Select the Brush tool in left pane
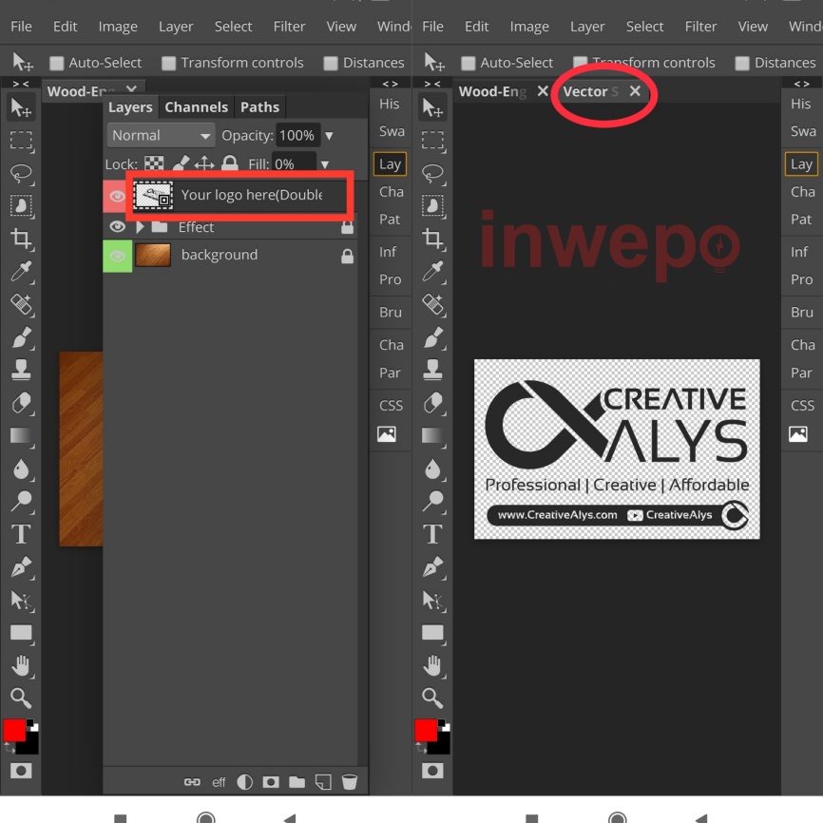Screen dimensions: 823x823 tap(21, 337)
